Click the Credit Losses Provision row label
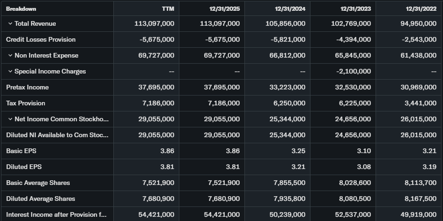Image resolution: width=443 pixels, height=221 pixels. pyautogui.click(x=41, y=40)
